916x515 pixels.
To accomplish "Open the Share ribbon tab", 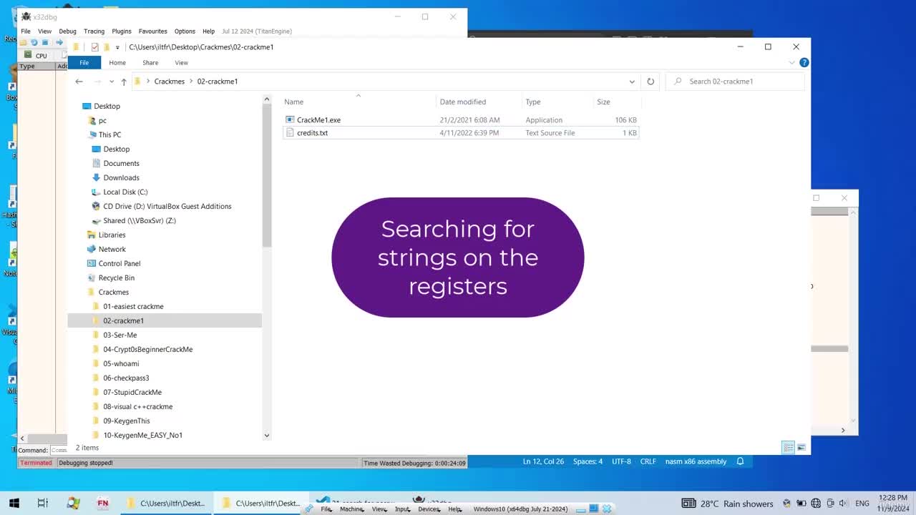I will 150,63.
